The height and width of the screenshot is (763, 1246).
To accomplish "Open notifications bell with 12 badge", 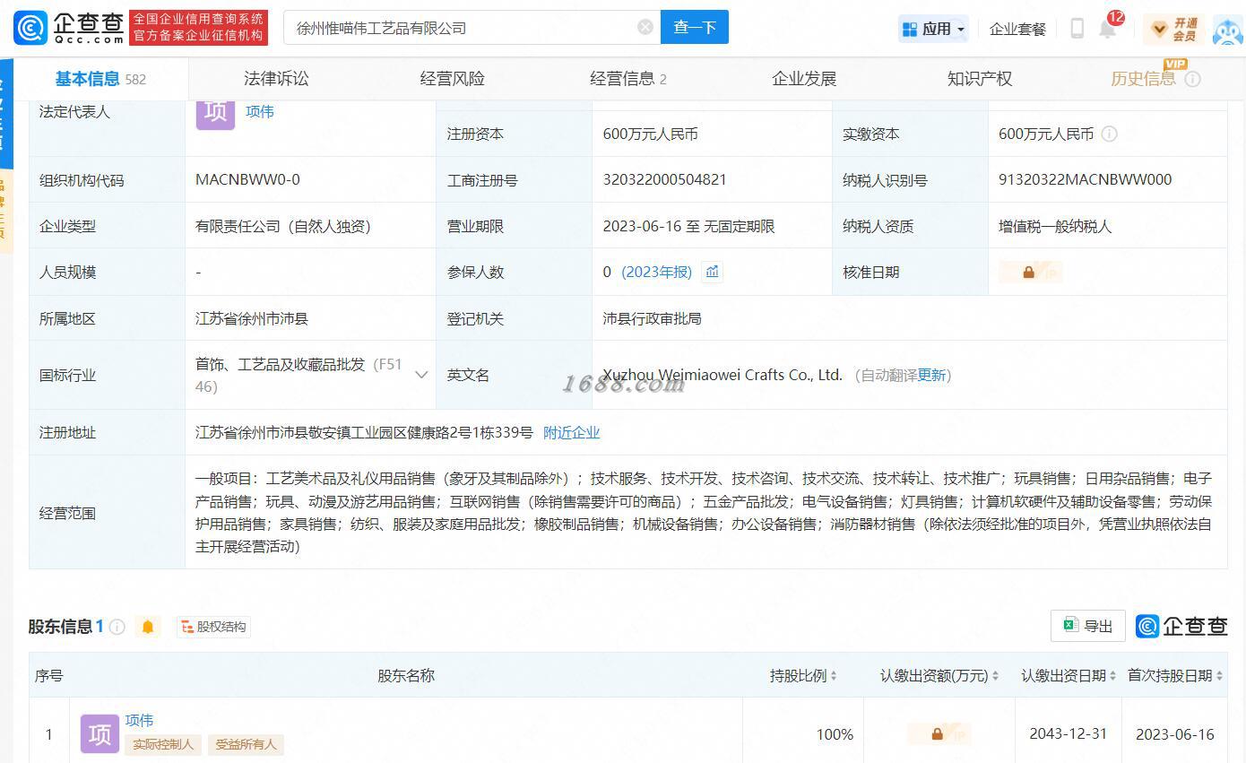I will click(x=1108, y=29).
